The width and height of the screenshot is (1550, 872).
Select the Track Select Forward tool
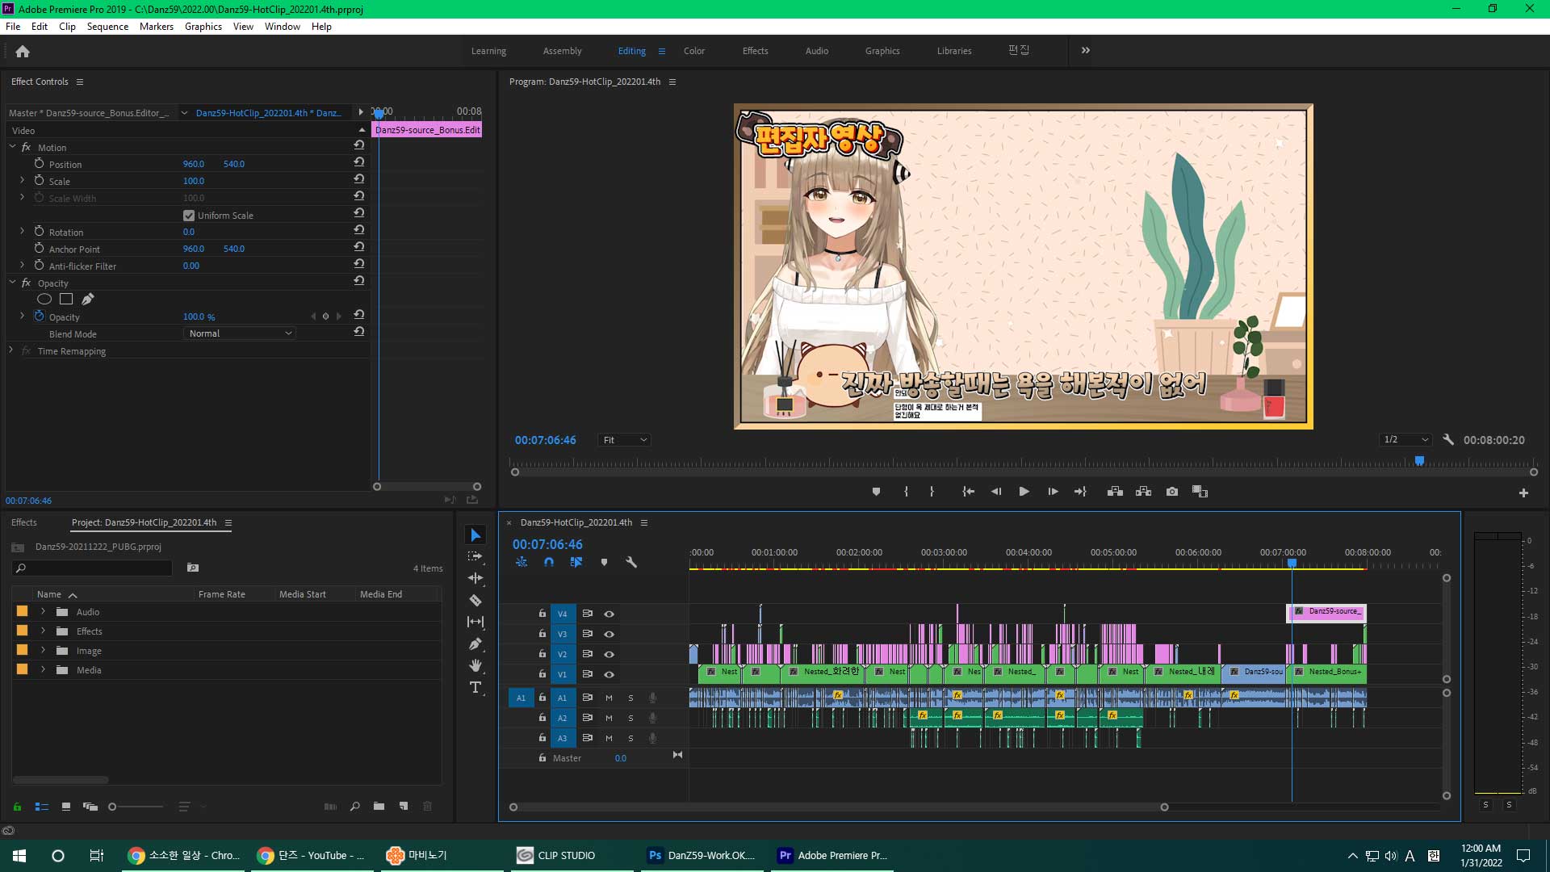[475, 556]
